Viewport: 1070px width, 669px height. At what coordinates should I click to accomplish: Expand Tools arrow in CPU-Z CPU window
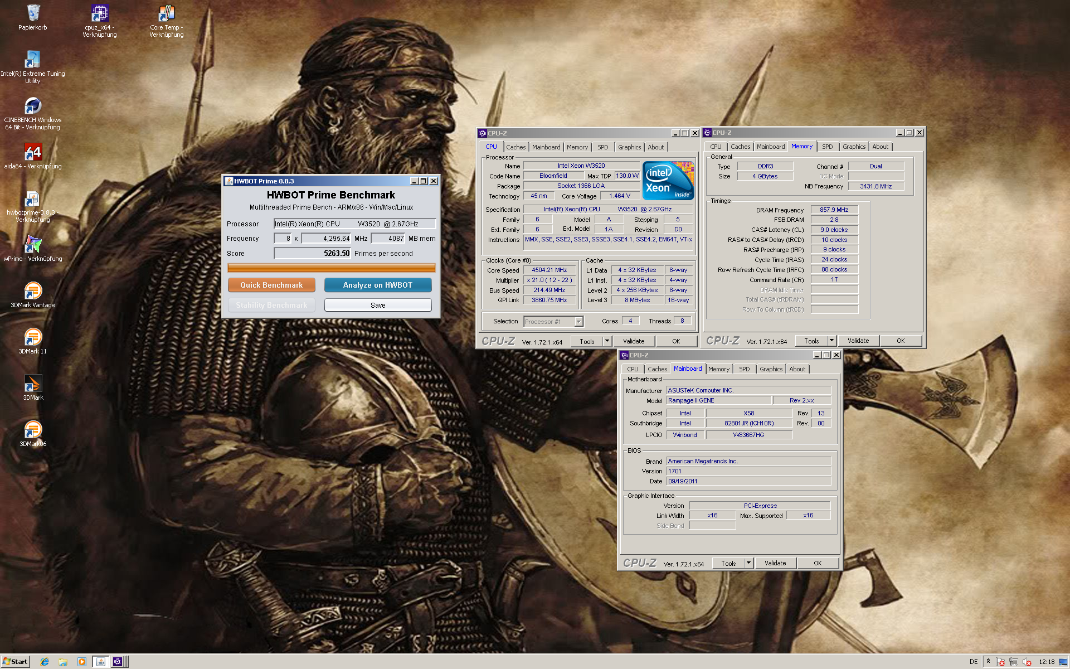607,341
